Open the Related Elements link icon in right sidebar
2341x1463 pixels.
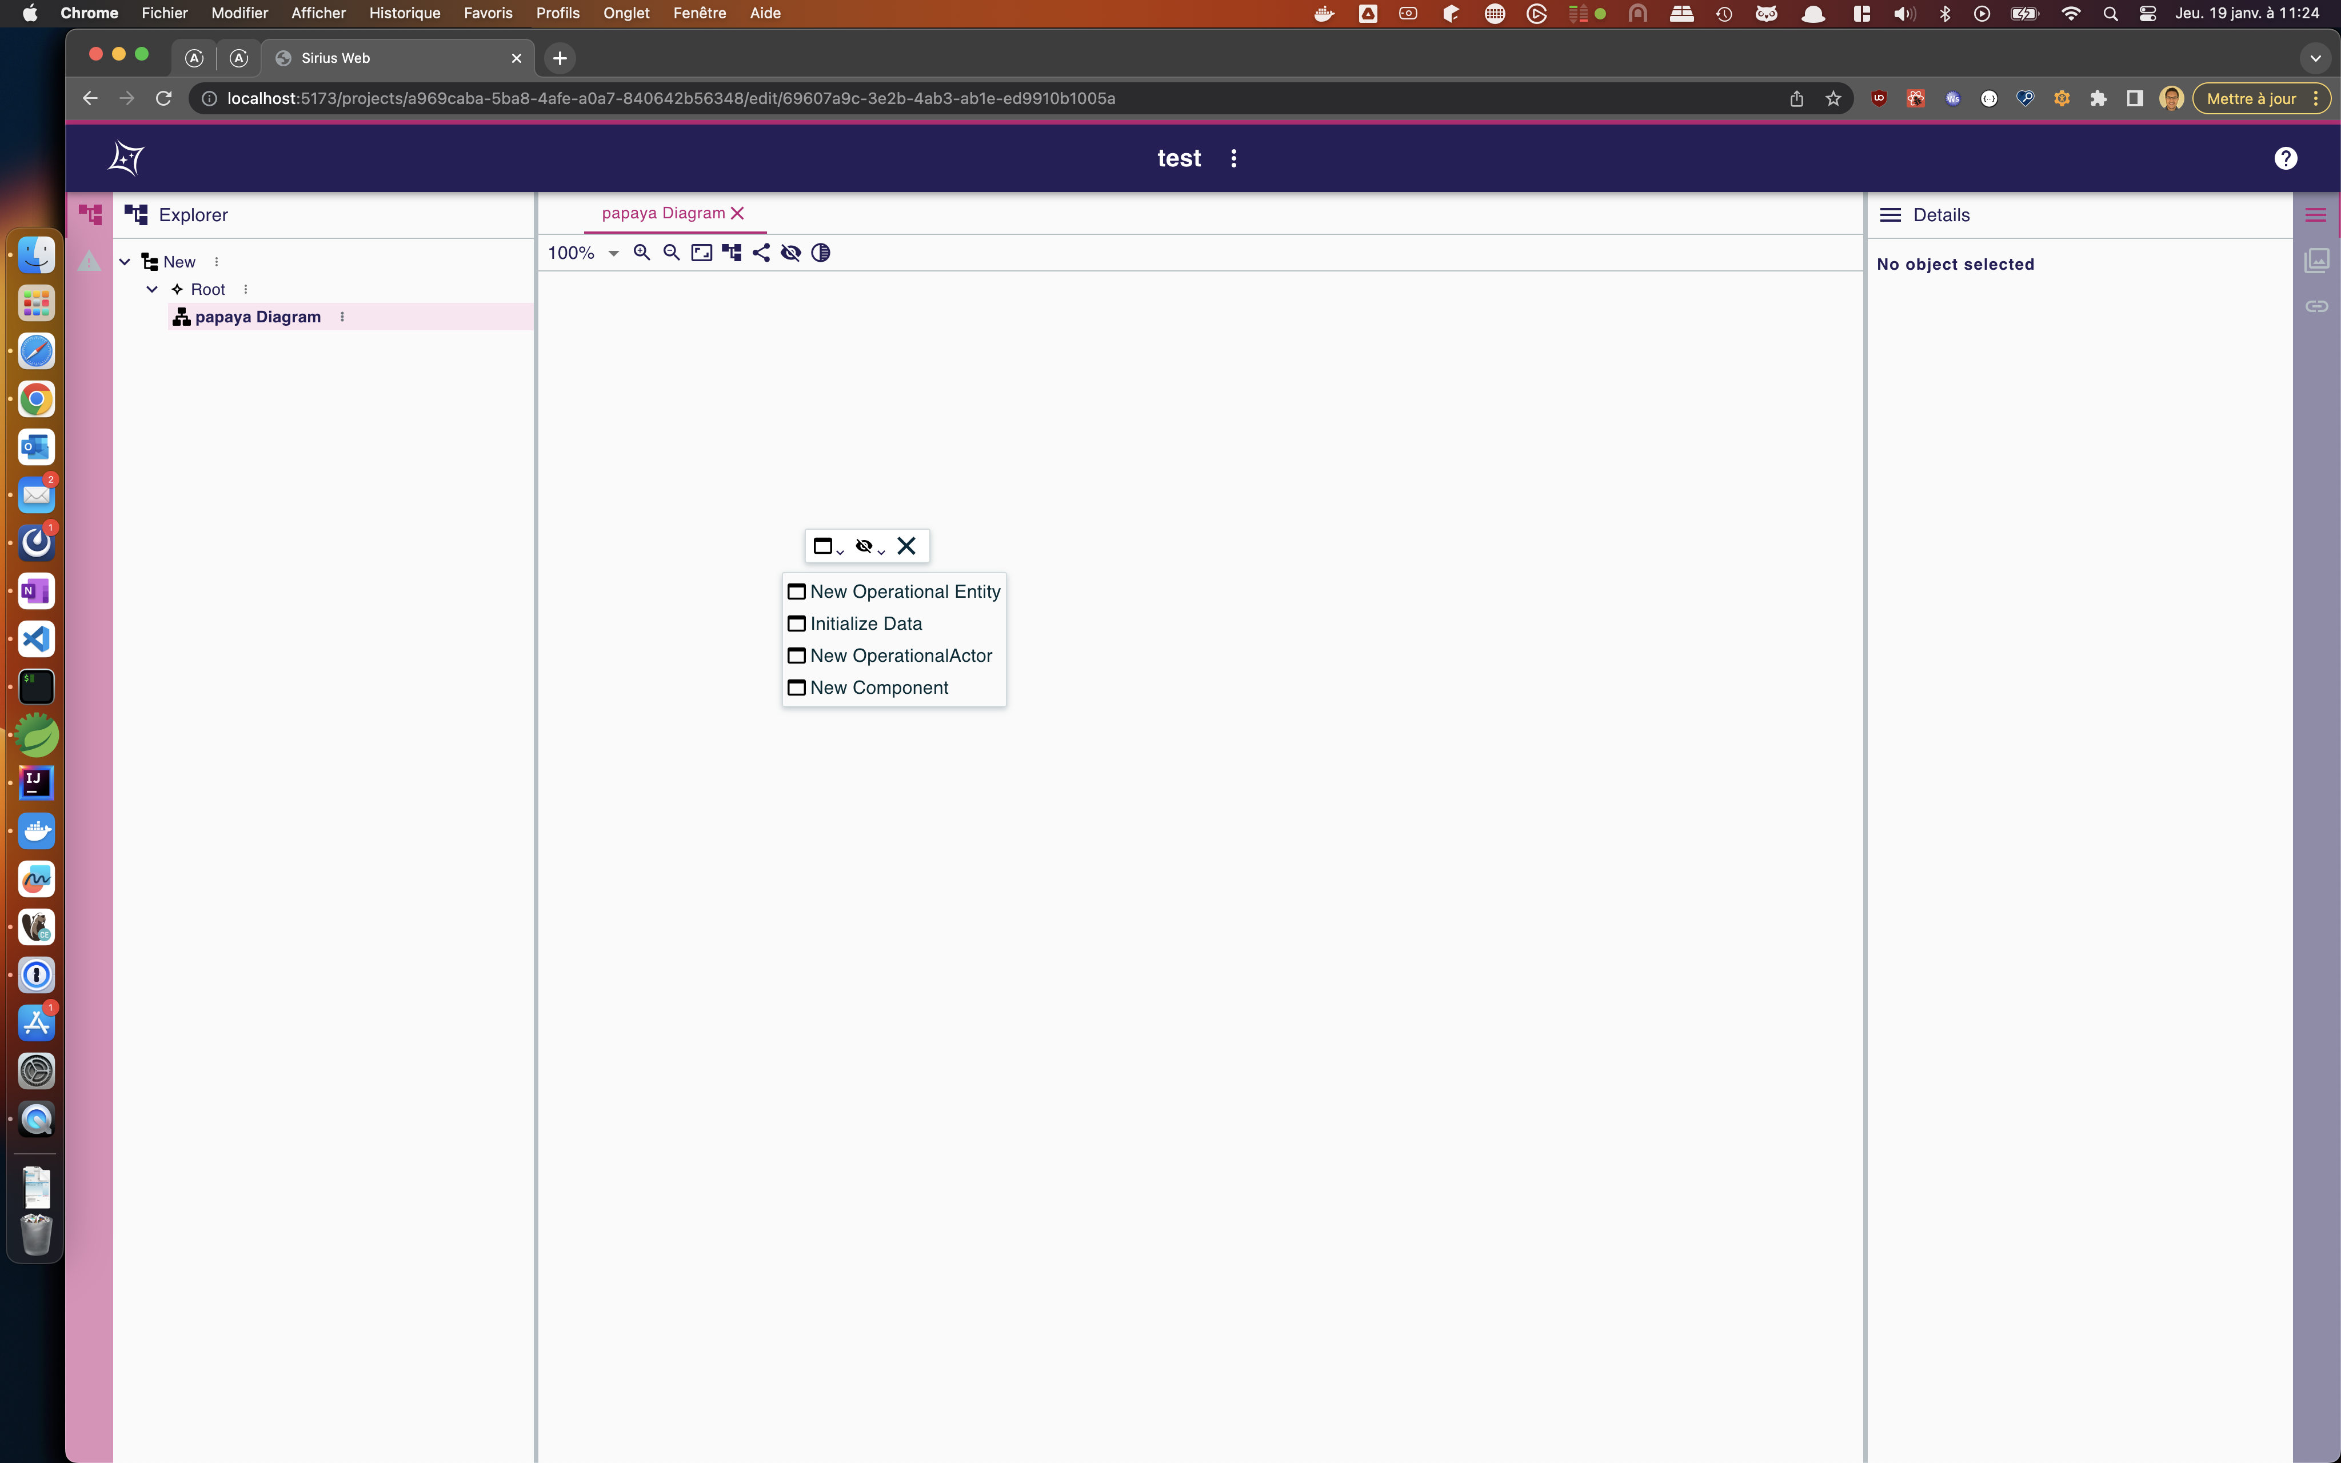pyautogui.click(x=2316, y=307)
